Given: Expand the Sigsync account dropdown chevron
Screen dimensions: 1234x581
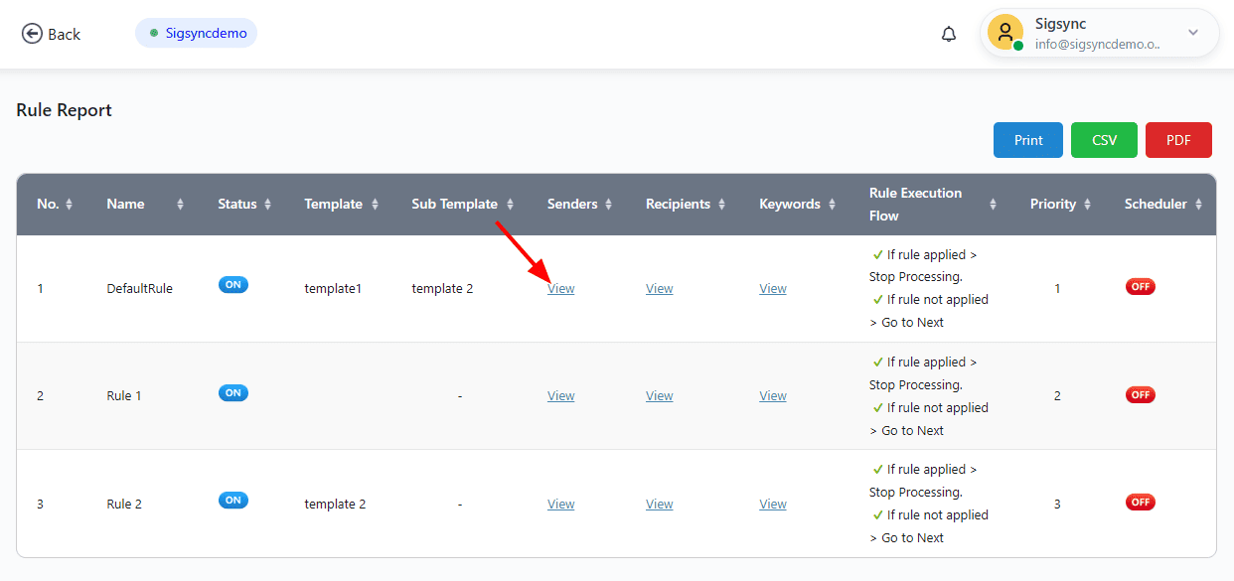Looking at the screenshot, I should point(1193,33).
